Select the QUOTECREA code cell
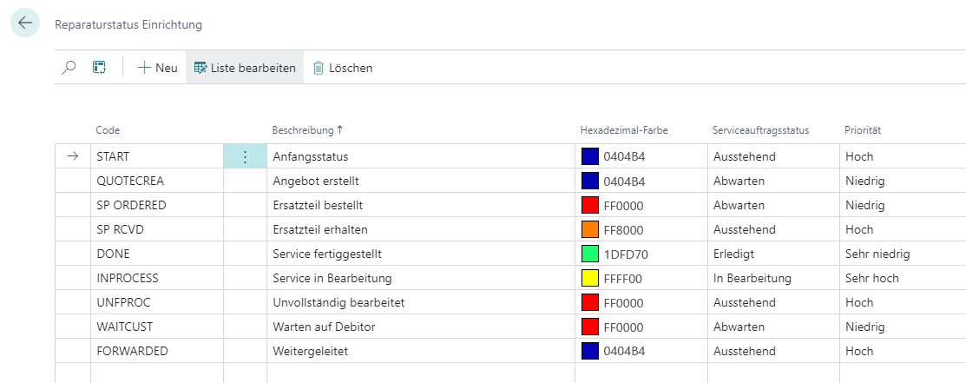The height and width of the screenshot is (383, 966). (157, 181)
